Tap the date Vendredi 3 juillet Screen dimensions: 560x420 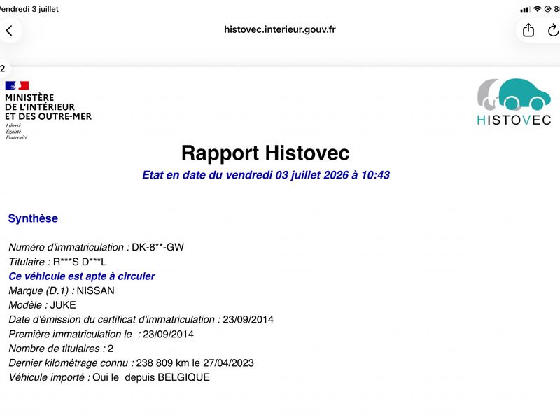click(29, 9)
